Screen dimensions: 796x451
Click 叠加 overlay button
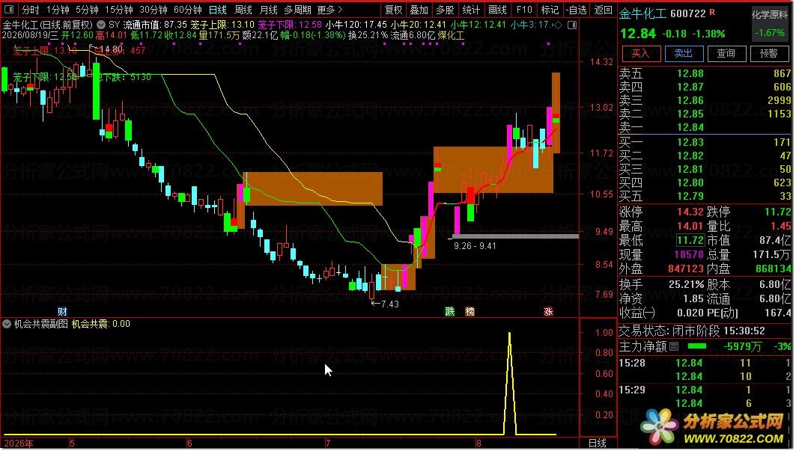coord(419,10)
